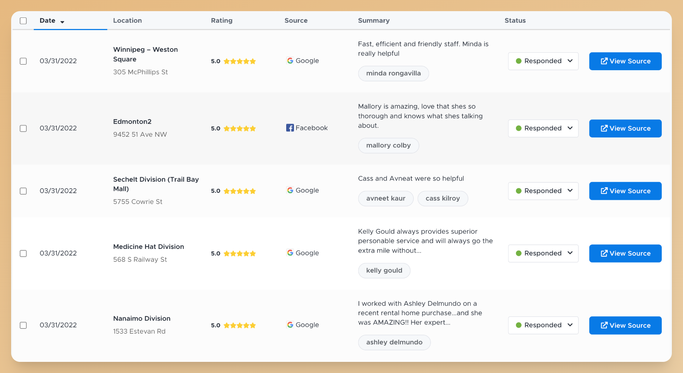This screenshot has width=683, height=373.
Task: Click star rating in Edmonton2 row
Action: coord(239,129)
